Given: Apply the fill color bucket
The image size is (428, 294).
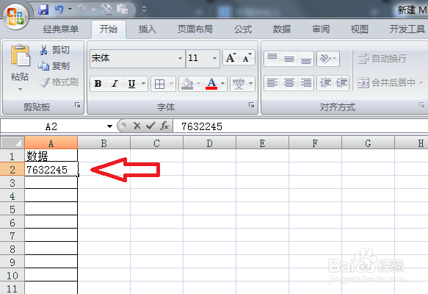Looking at the screenshot, I should (187, 84).
